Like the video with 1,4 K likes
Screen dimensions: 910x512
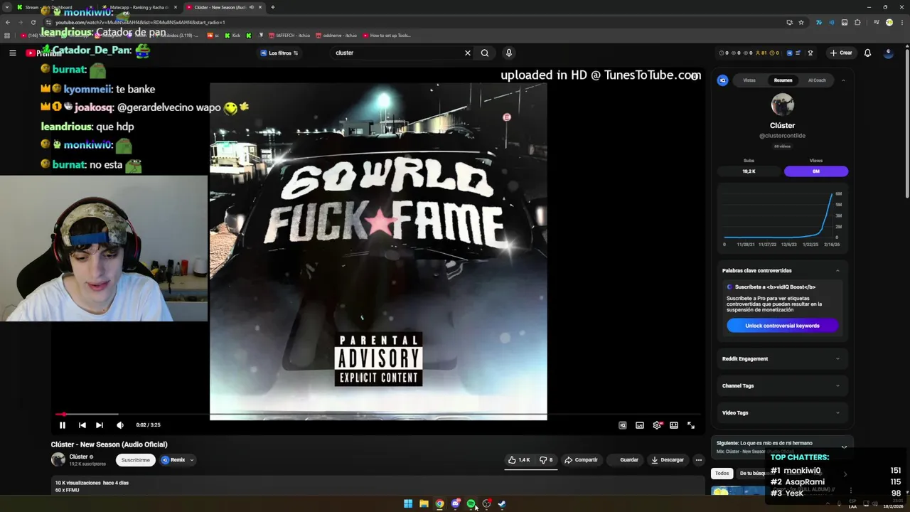[x=519, y=460]
